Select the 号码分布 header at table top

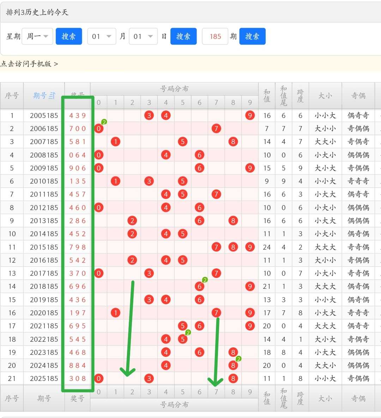pos(174,89)
